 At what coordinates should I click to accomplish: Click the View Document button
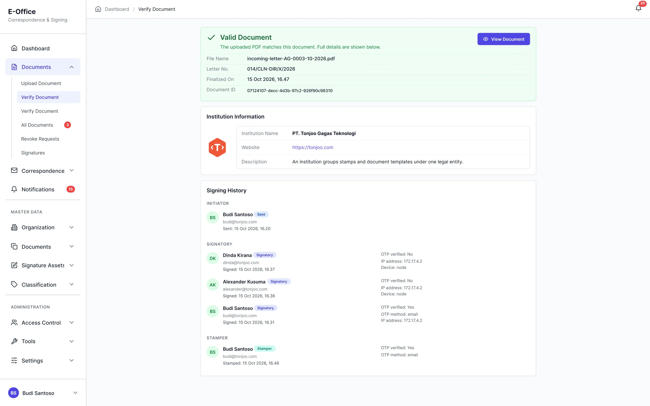[503, 39]
